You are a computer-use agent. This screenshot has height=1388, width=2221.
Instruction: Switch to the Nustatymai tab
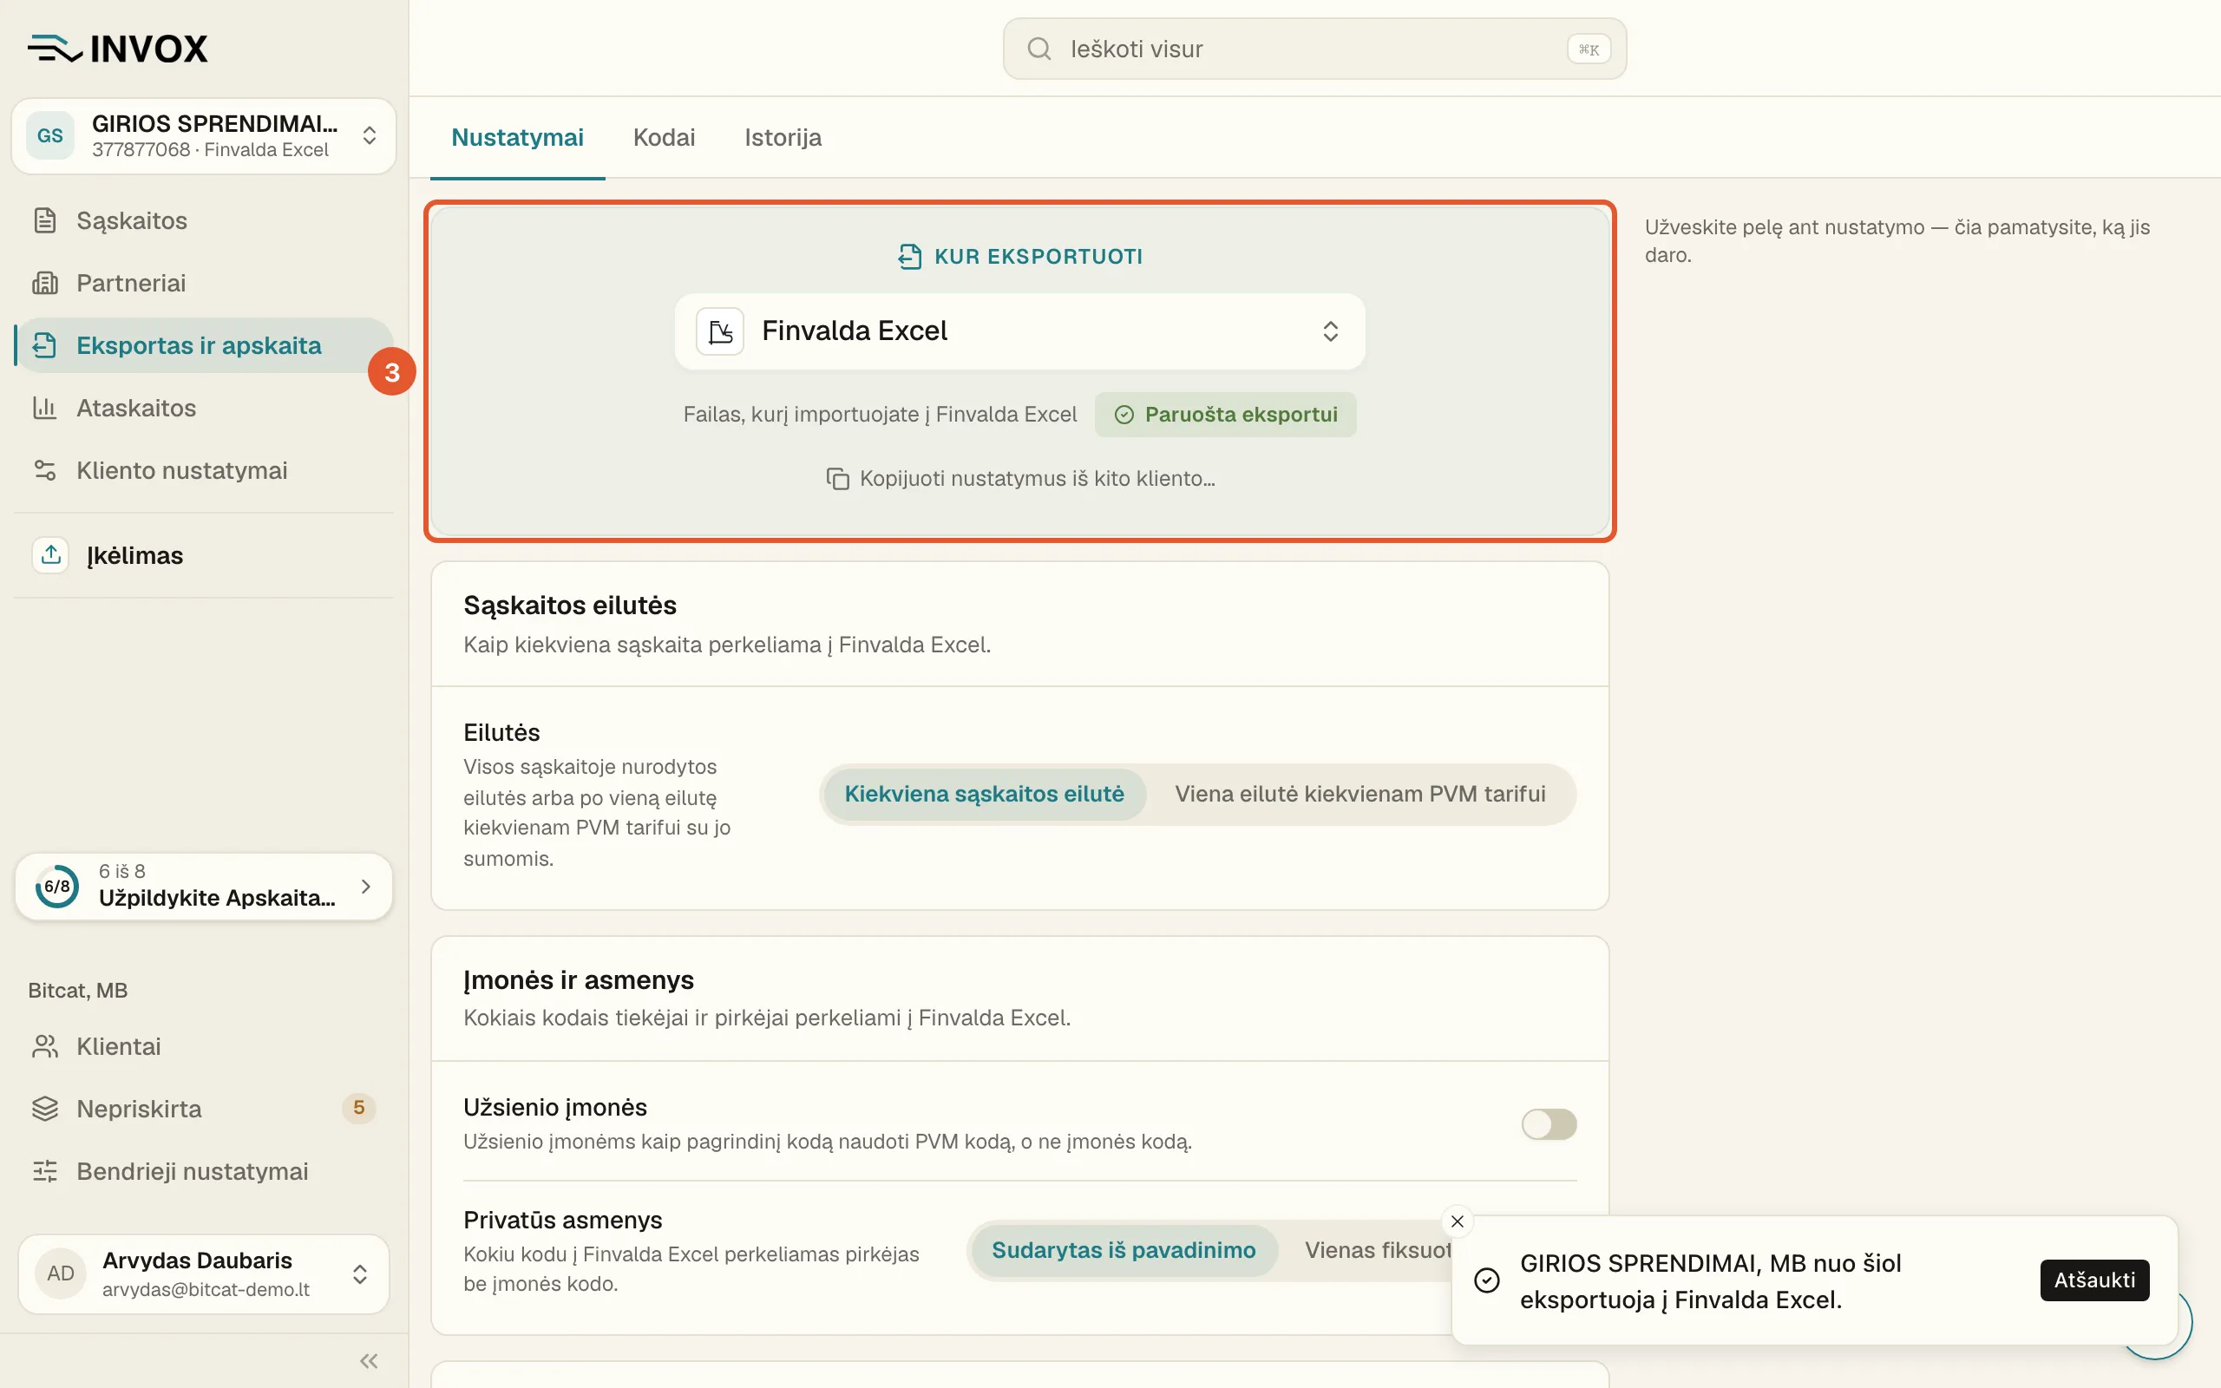[x=518, y=138]
